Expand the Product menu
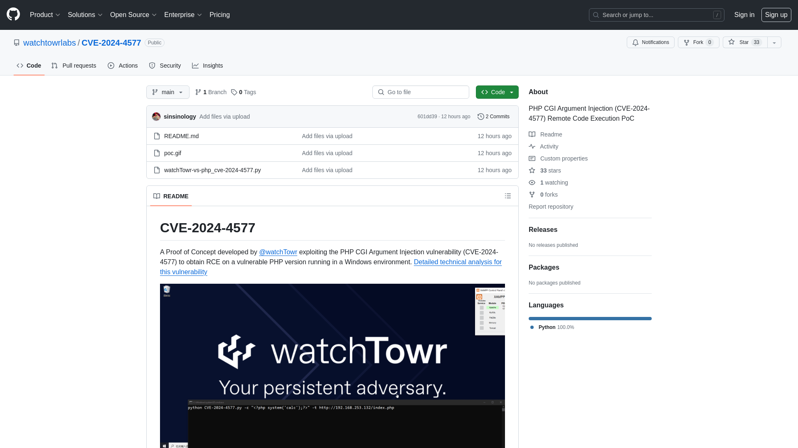 pyautogui.click(x=45, y=15)
